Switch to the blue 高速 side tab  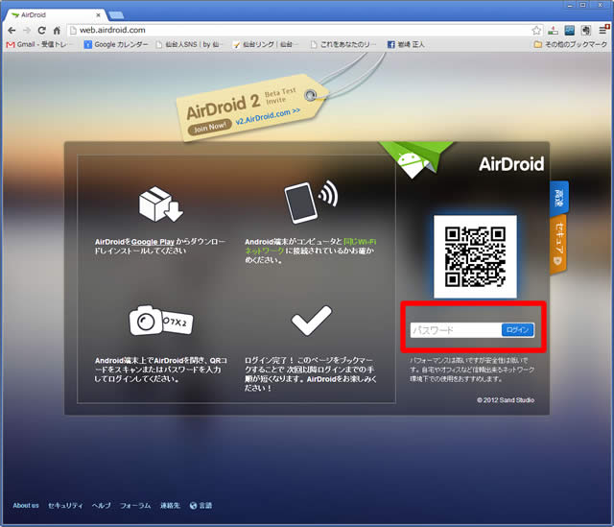pyautogui.click(x=559, y=199)
